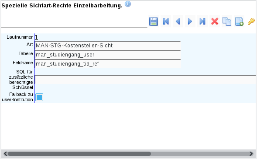Copy the current record
Screen dimensions: 257x159
[227, 21]
